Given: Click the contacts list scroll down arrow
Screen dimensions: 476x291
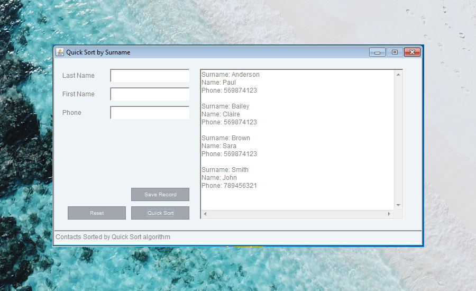Looking at the screenshot, I should [x=398, y=205].
